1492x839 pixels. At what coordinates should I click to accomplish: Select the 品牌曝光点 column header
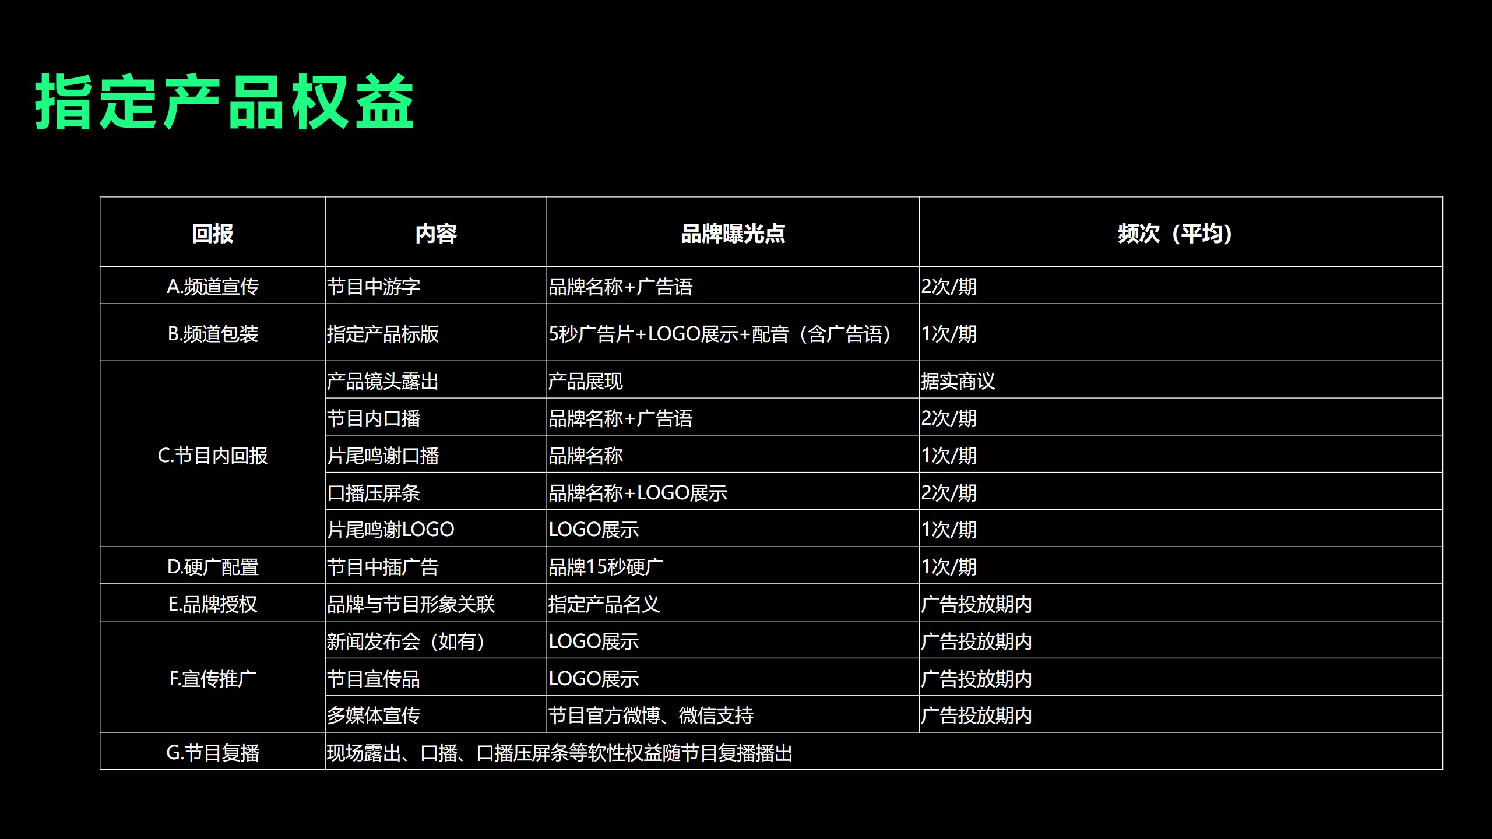pos(733,232)
